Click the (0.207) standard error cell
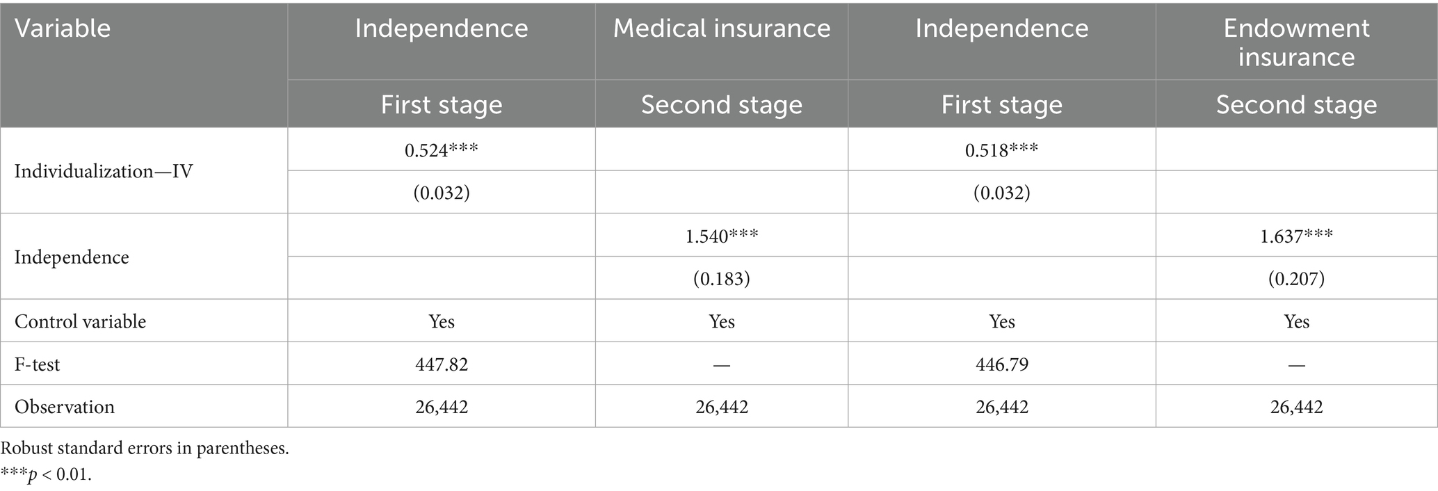Screen dimensions: 1438x491 click(x=1296, y=279)
